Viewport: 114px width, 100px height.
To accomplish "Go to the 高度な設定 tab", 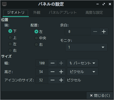I will click(x=94, y=12).
